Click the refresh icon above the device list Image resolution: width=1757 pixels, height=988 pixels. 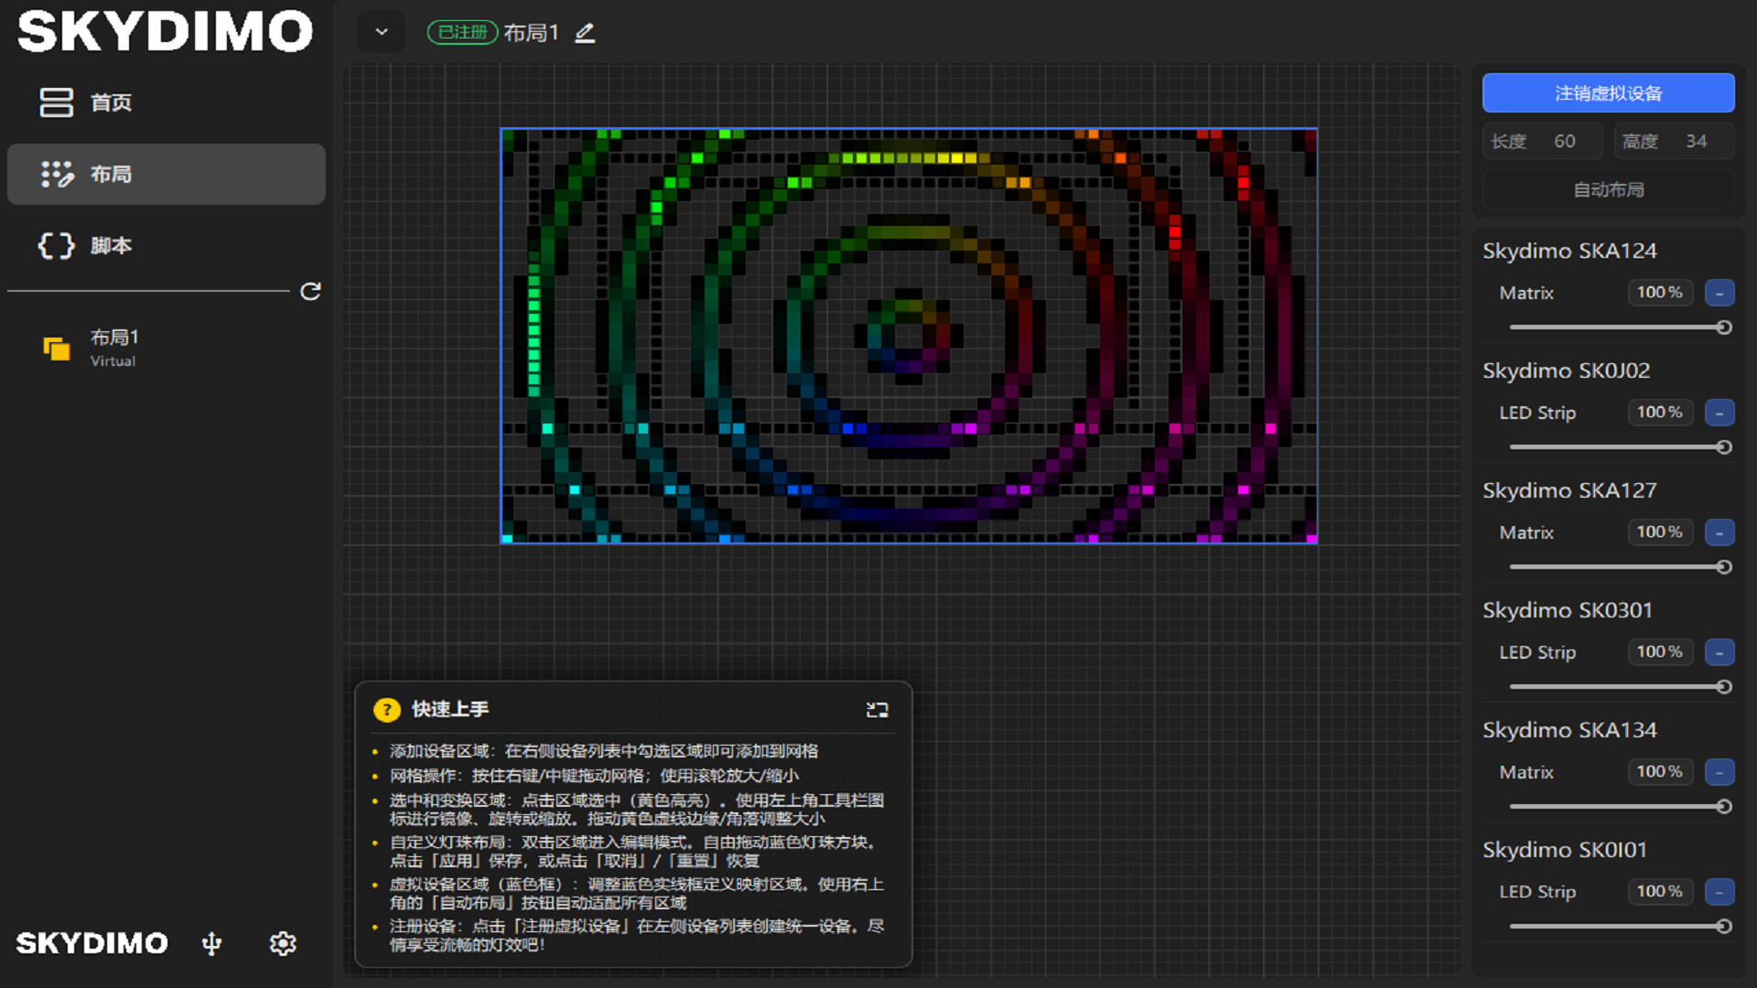tap(311, 291)
